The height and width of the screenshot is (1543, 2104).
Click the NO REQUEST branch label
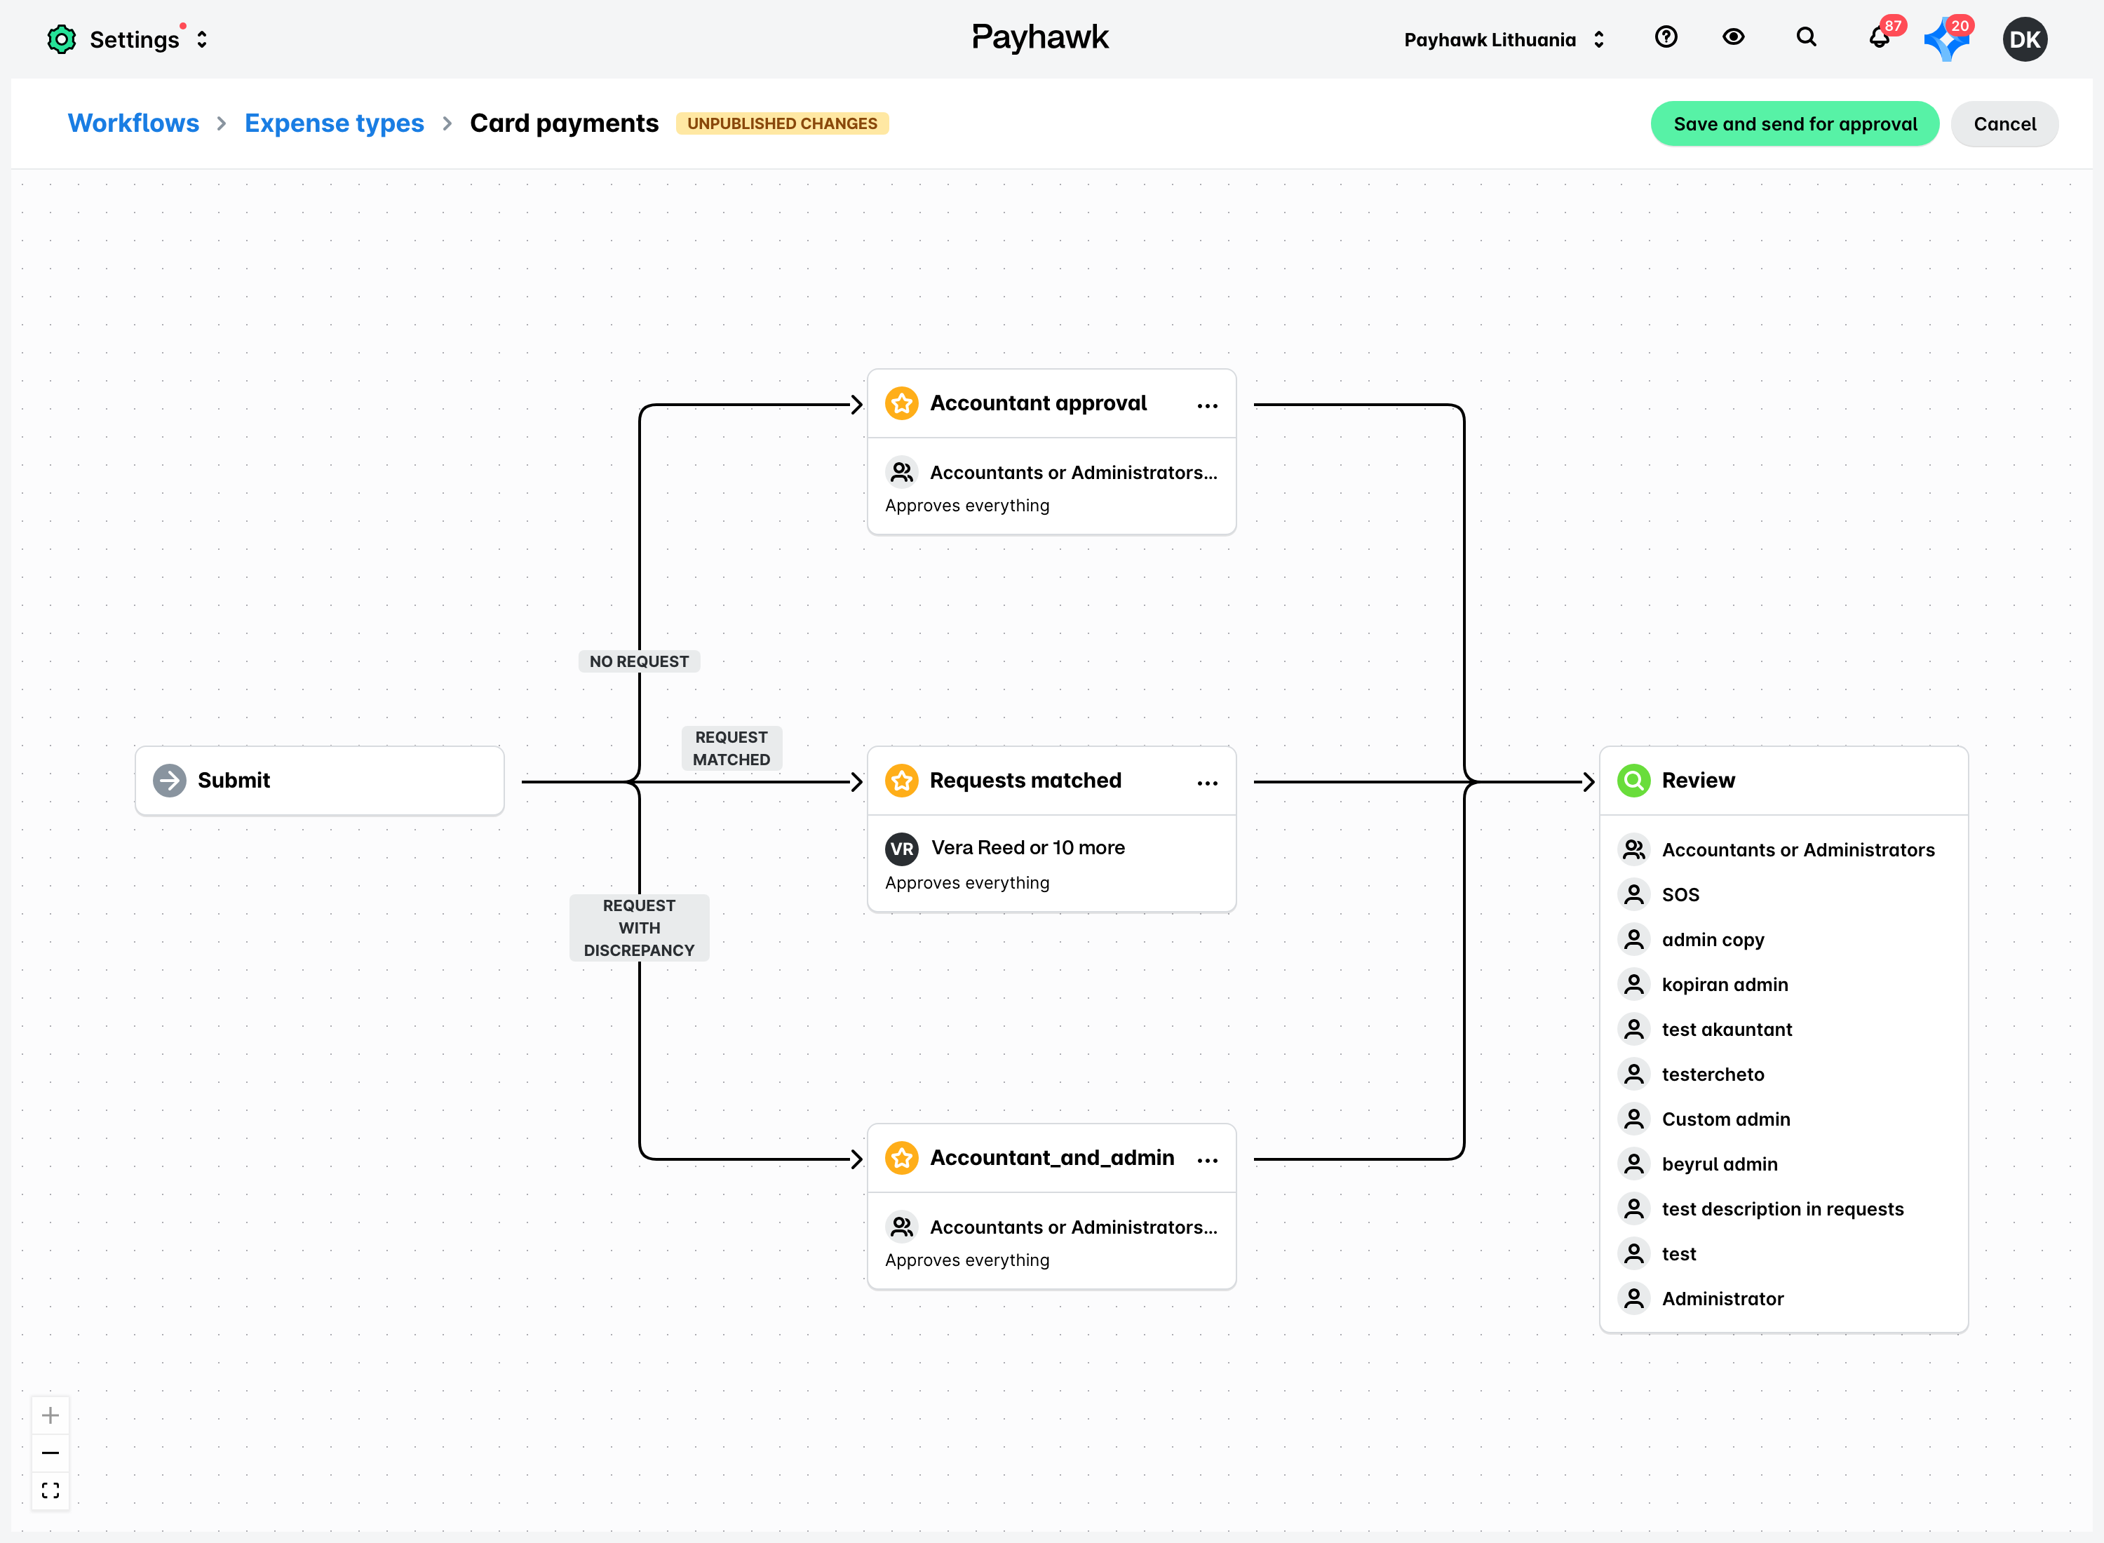pos(639,661)
